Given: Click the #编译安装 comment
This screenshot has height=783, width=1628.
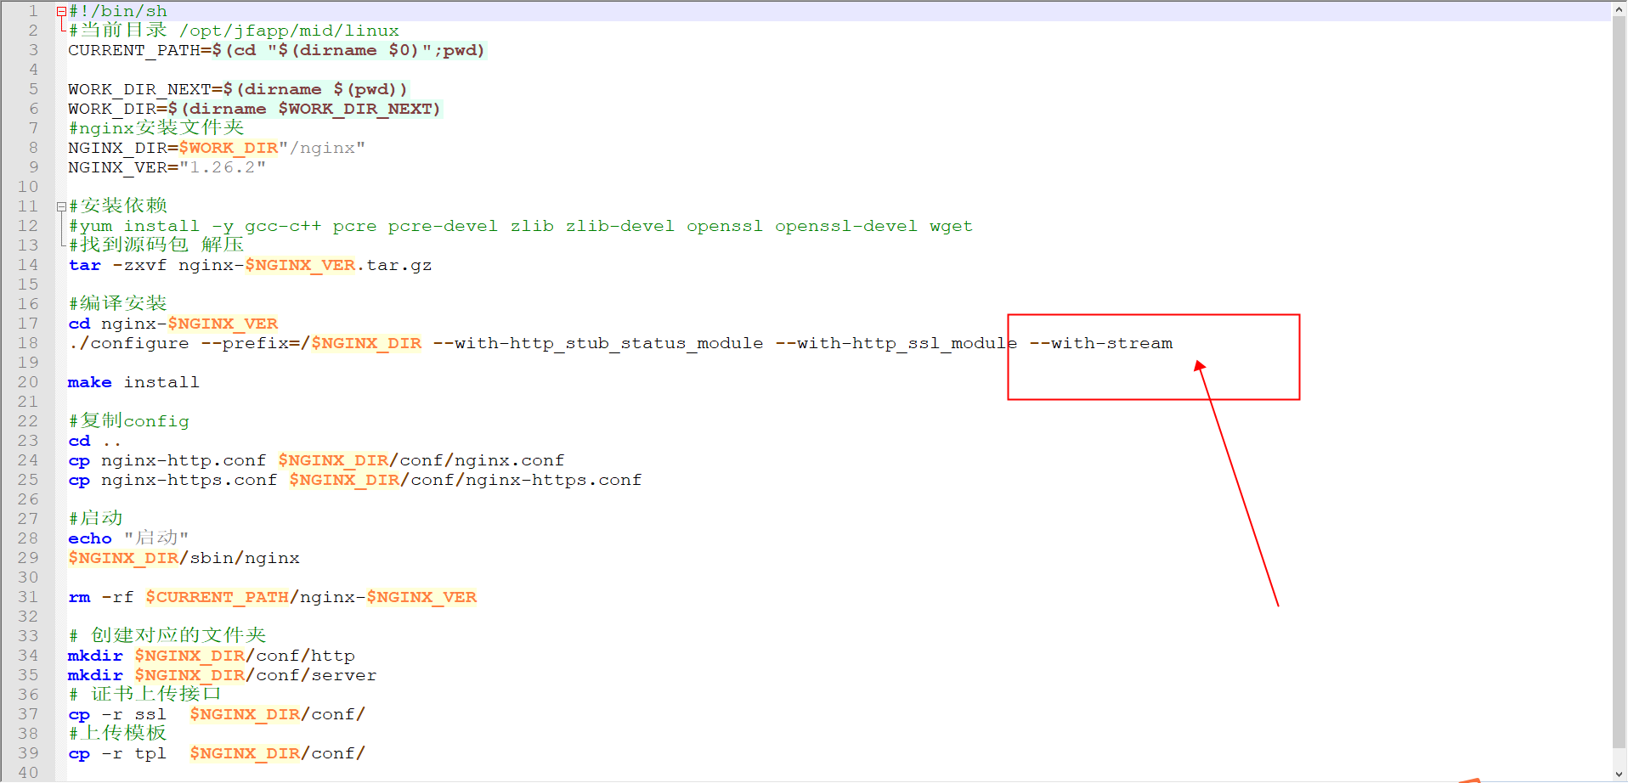Looking at the screenshot, I should 117,304.
